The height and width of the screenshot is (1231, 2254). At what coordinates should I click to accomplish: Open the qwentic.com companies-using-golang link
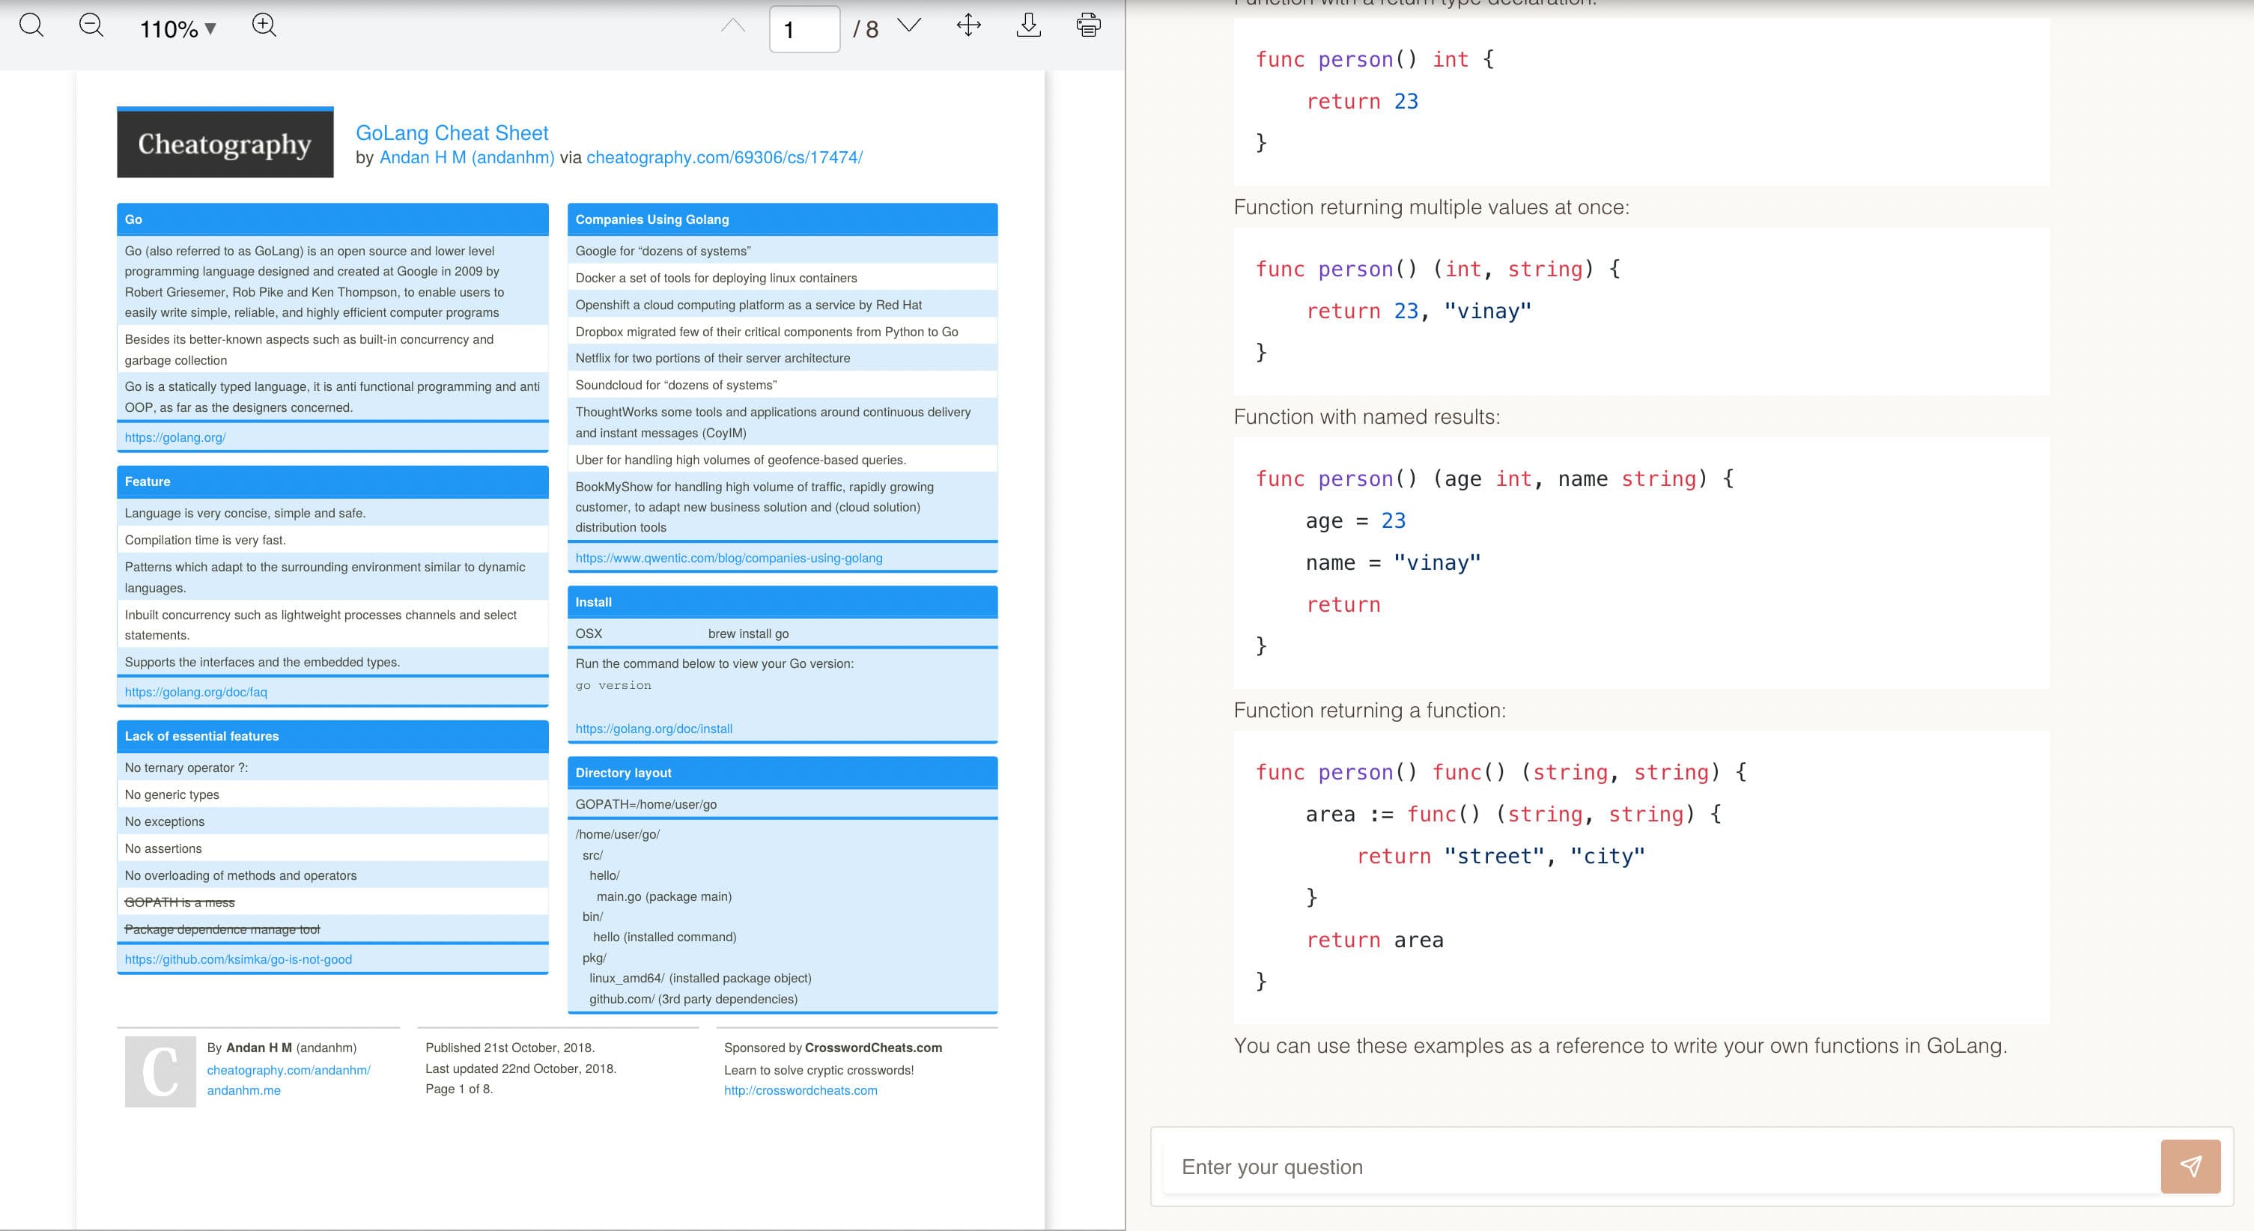[729, 558]
